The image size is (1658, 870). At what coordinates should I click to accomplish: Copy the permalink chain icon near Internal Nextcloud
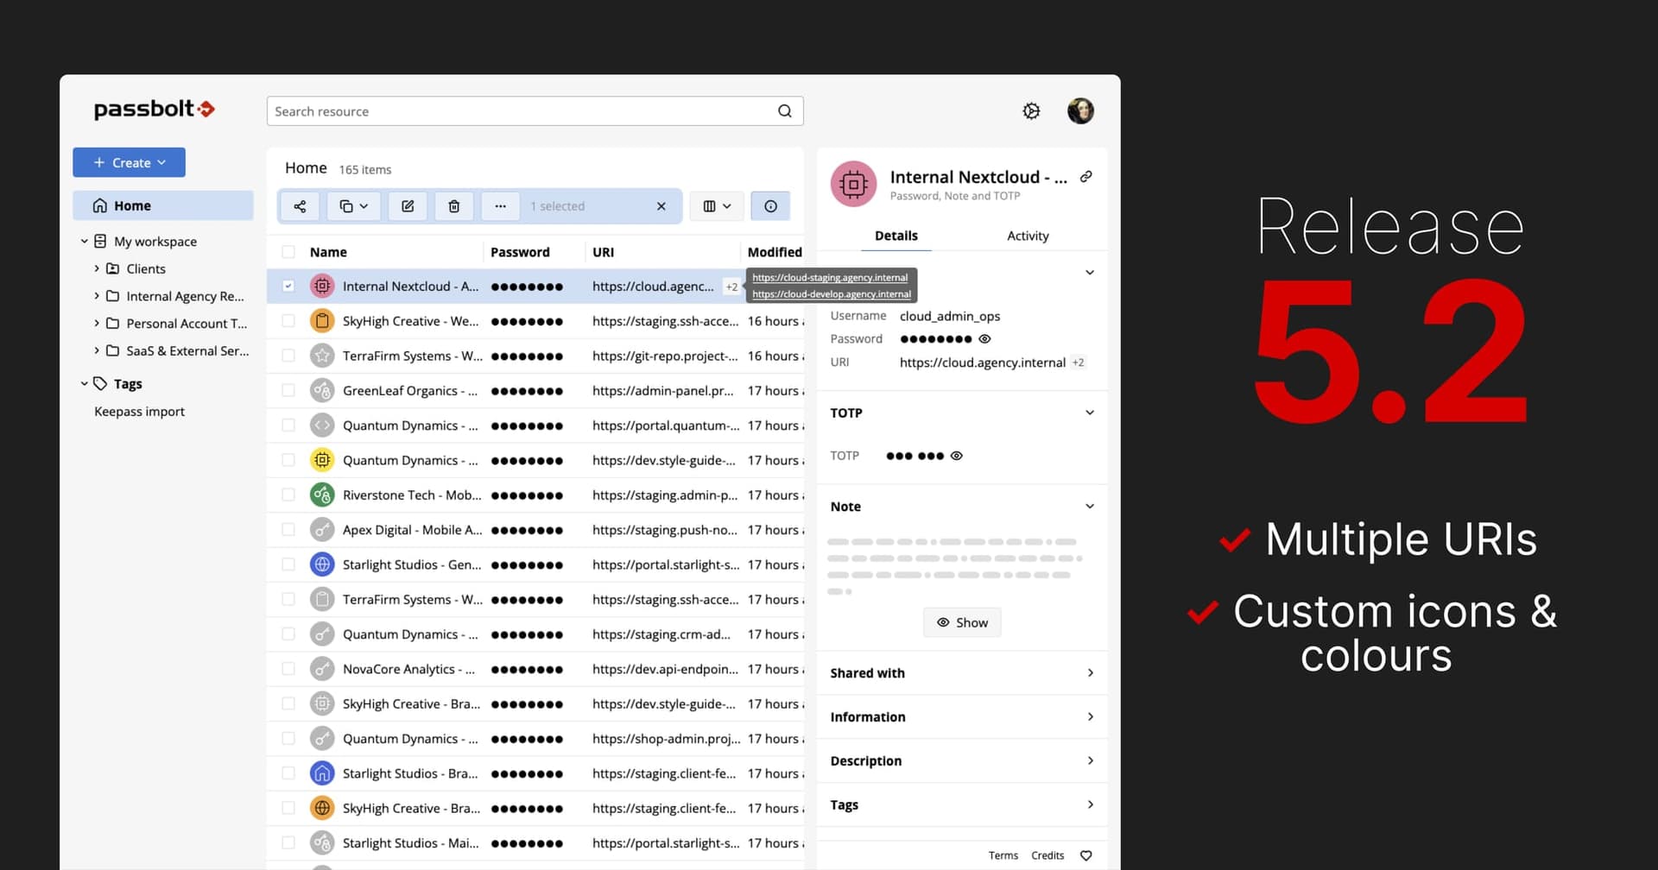tap(1085, 176)
